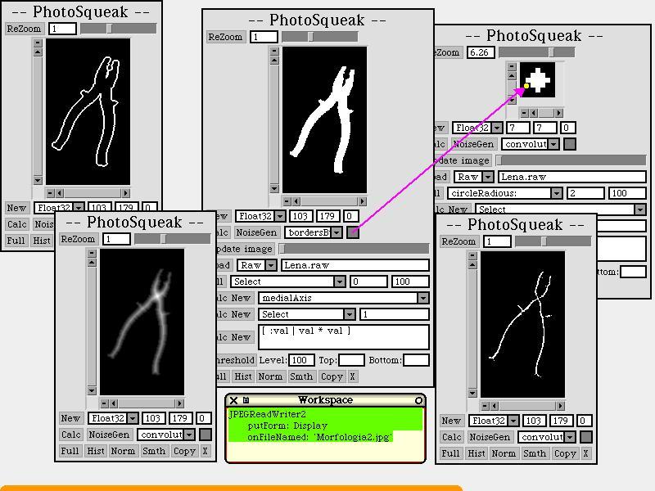Click the 'JPEGReadWriter2' line in Workspace
This screenshot has width=655, height=491.
[268, 414]
